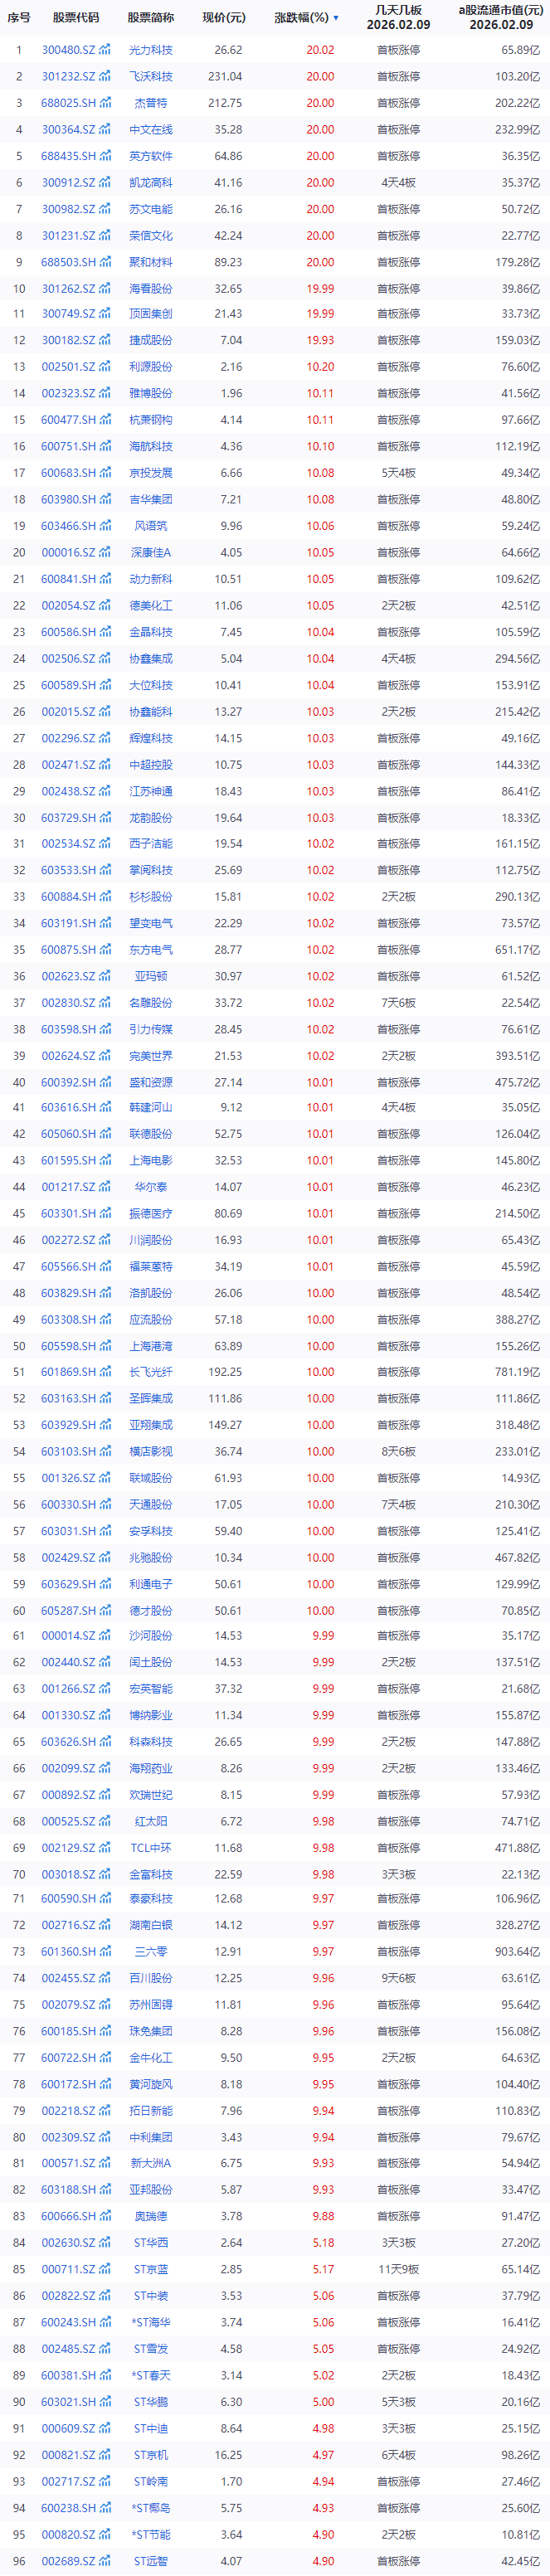550x2576 pixels.
Task: Click the trend icon beside 600751.SH
Action: pos(104,446)
